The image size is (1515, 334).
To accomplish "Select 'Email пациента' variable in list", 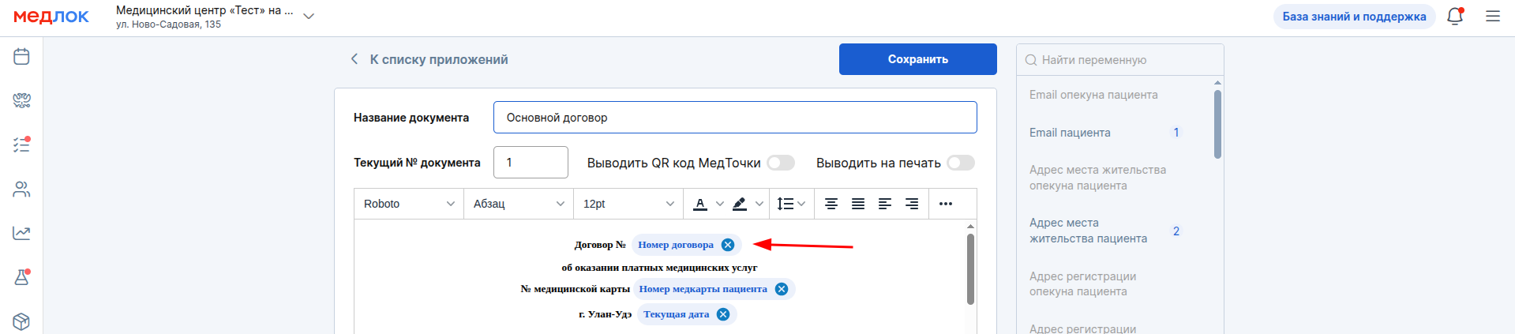I will pos(1070,133).
